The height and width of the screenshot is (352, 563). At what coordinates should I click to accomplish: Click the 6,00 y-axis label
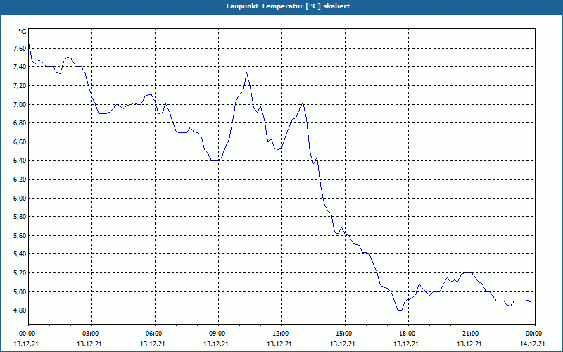pos(20,198)
